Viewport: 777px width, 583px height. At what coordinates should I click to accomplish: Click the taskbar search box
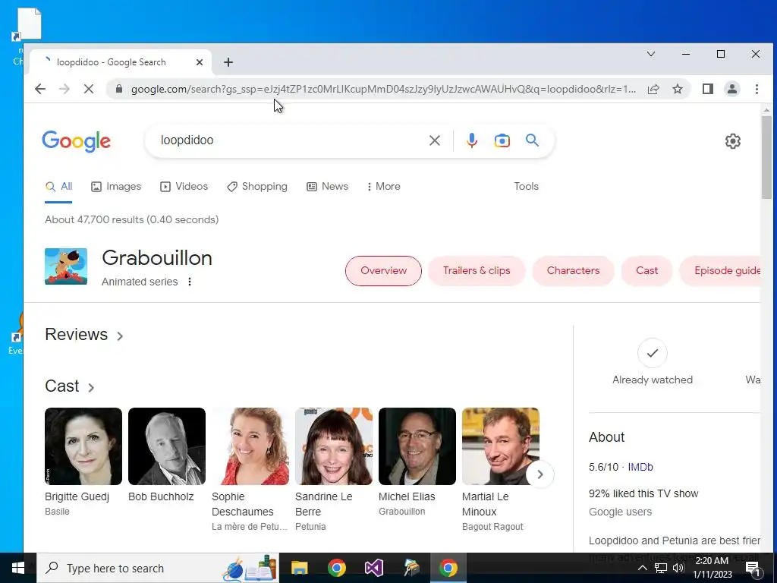pyautogui.click(x=158, y=568)
